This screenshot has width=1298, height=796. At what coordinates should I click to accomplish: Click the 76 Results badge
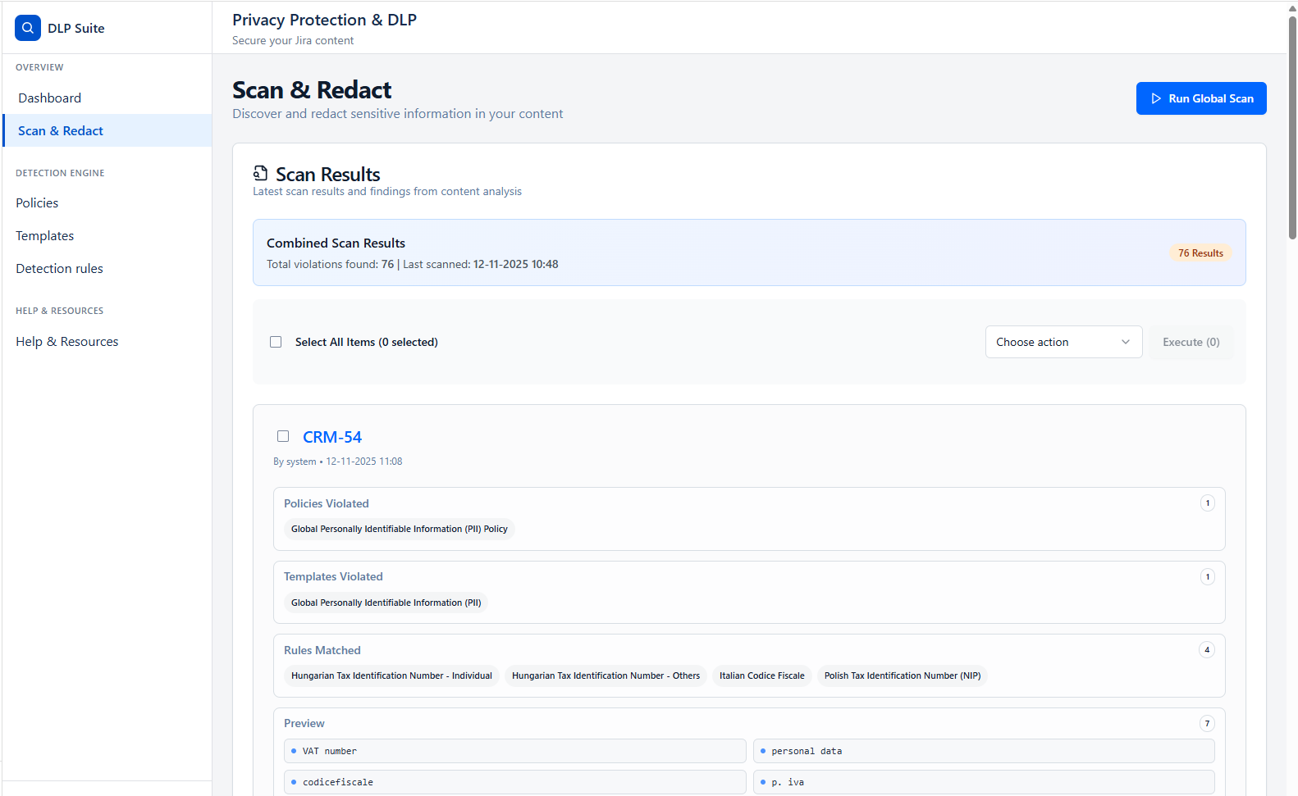1200,253
